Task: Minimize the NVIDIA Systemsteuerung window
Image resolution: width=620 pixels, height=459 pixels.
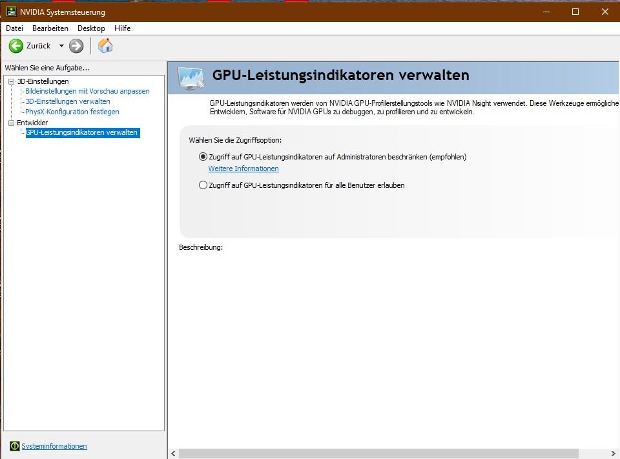Action: point(546,12)
